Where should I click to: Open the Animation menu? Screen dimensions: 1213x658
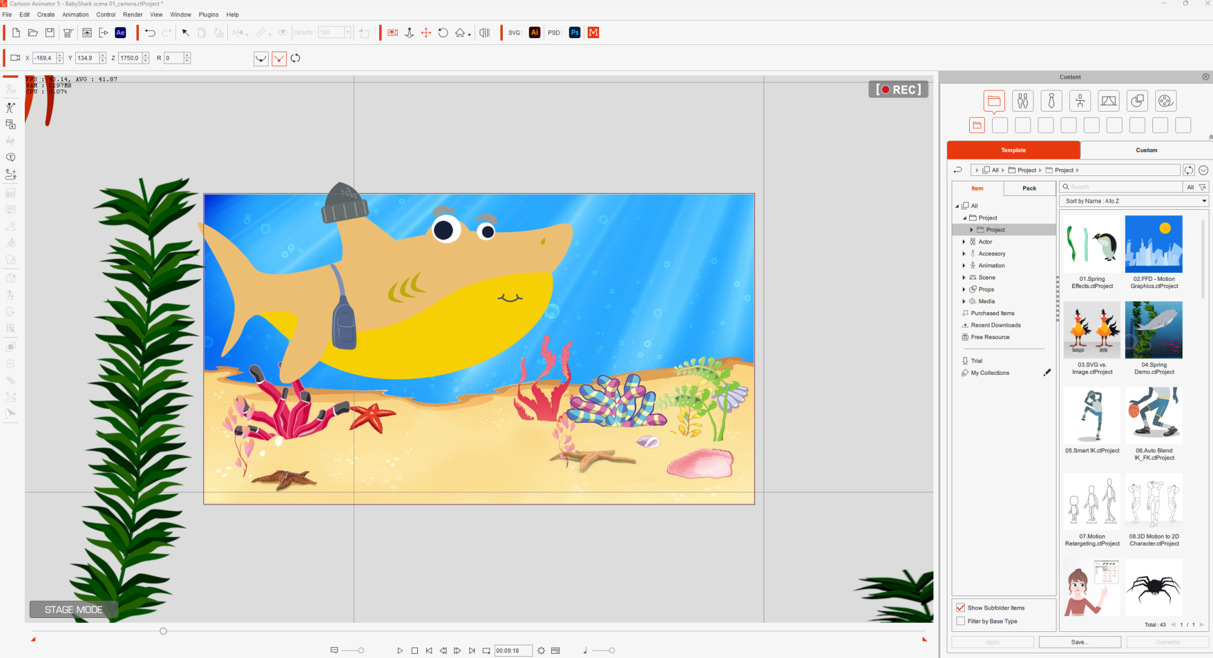point(75,15)
